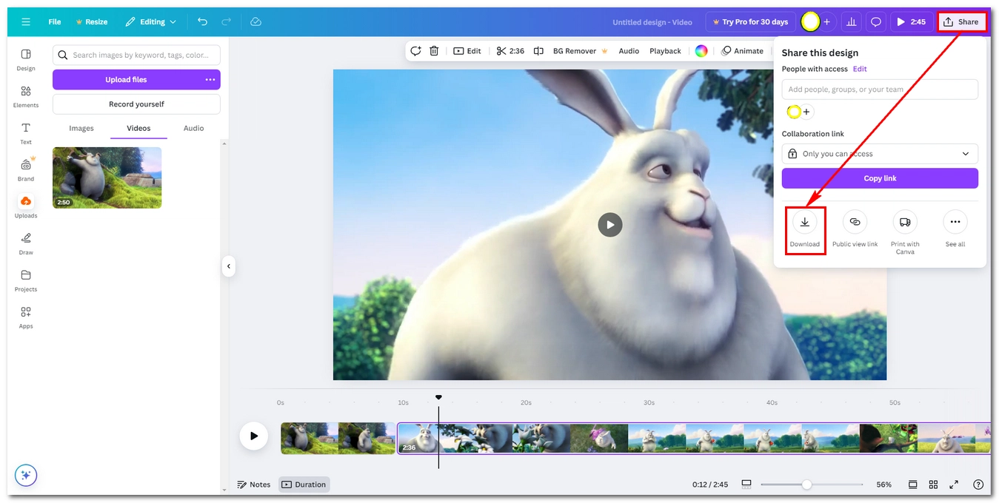Toggle the Notes panel
The width and height of the screenshot is (999, 503).
[253, 485]
